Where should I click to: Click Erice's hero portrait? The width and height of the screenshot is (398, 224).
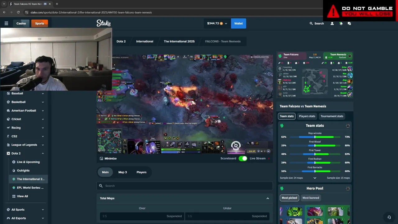coord(350,69)
